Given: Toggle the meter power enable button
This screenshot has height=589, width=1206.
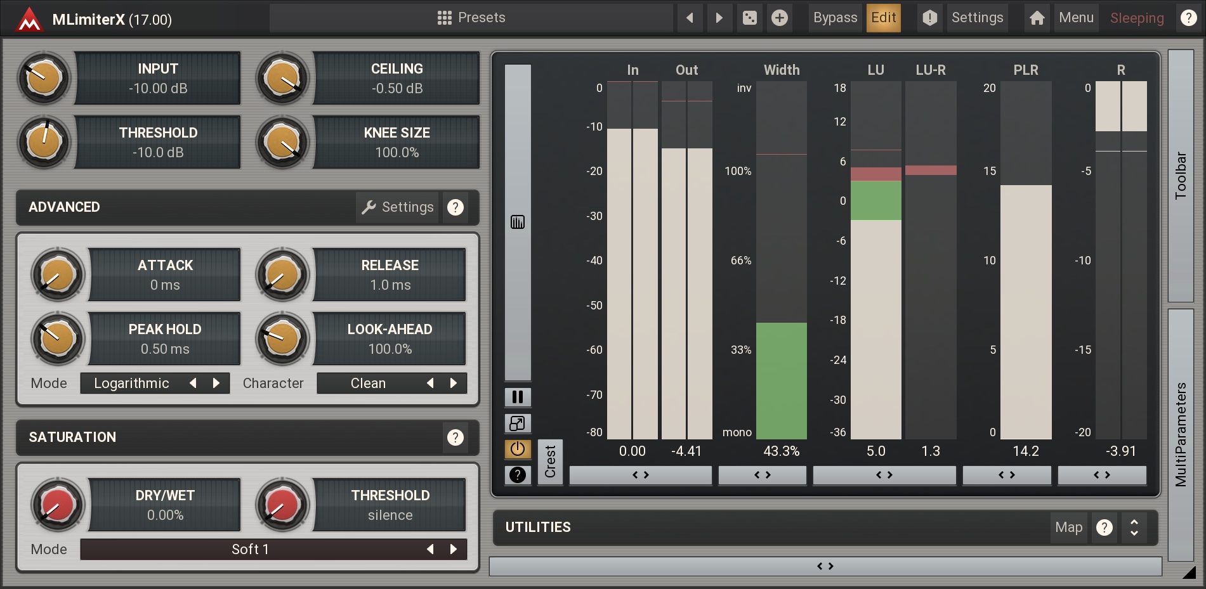Looking at the screenshot, I should [x=518, y=449].
